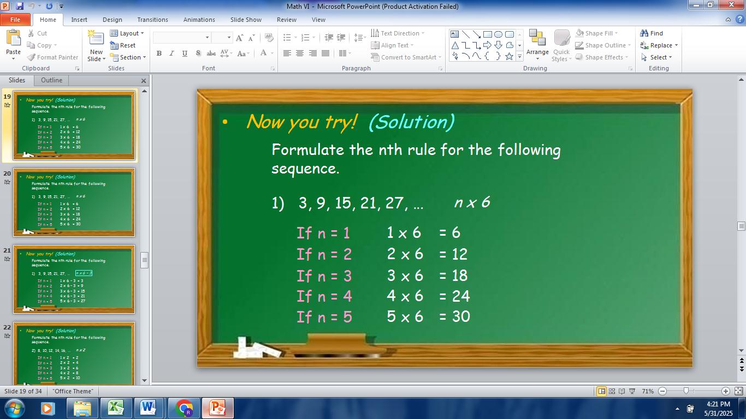Click Convert to SmartArt button
746x419 pixels.
pos(406,57)
